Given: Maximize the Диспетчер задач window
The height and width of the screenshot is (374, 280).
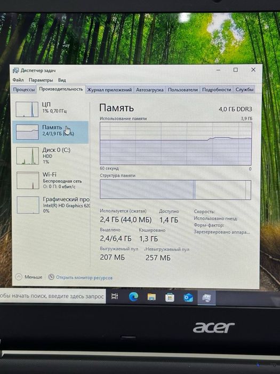Looking at the screenshot, I should [x=236, y=69].
